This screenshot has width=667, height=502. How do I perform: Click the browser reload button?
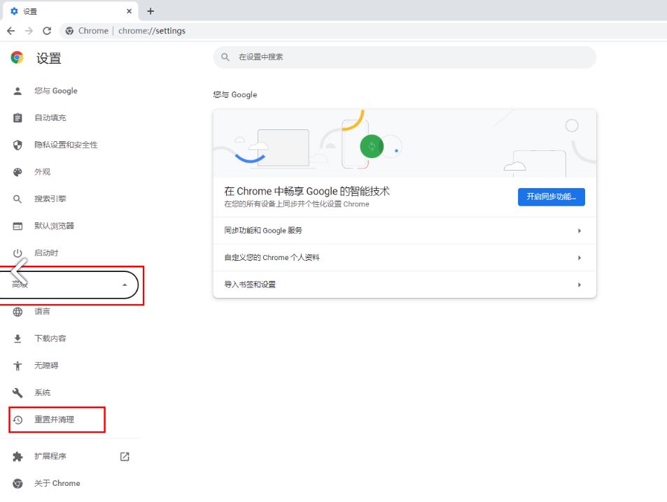coord(47,31)
